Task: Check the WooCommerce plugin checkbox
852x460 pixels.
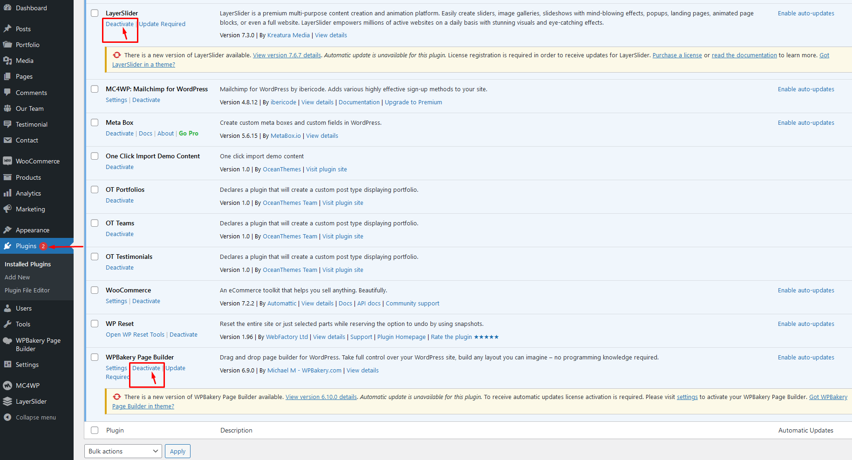Action: coord(95,290)
